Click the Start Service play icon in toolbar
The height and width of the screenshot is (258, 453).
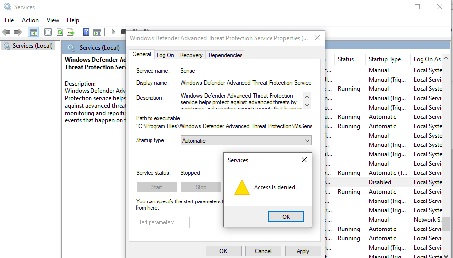pyautogui.click(x=113, y=32)
